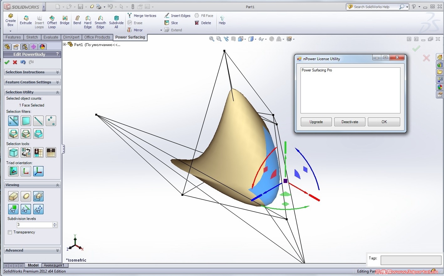Image resolution: width=444 pixels, height=276 pixels.
Task: Open the DisplayManager tab icon
Action: (42, 47)
